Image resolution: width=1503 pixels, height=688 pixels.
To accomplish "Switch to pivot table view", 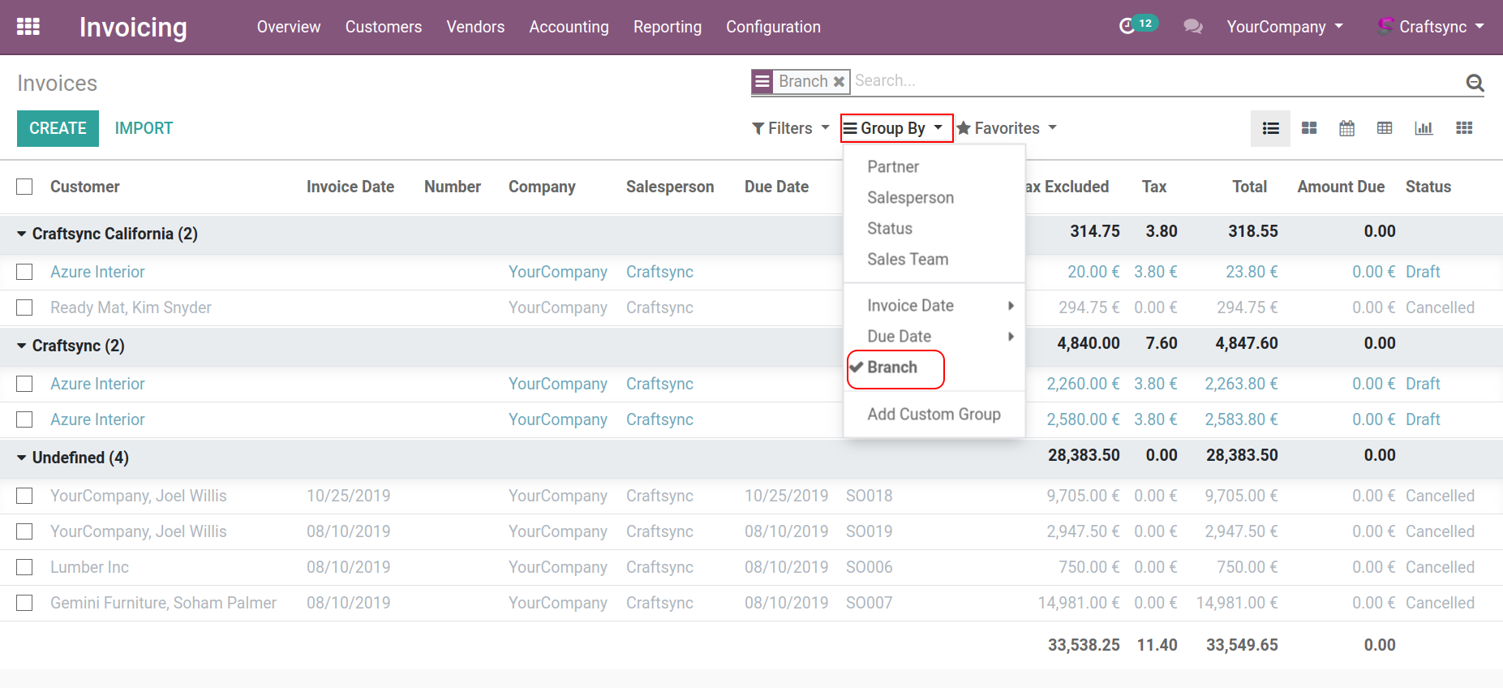I will 1385,128.
